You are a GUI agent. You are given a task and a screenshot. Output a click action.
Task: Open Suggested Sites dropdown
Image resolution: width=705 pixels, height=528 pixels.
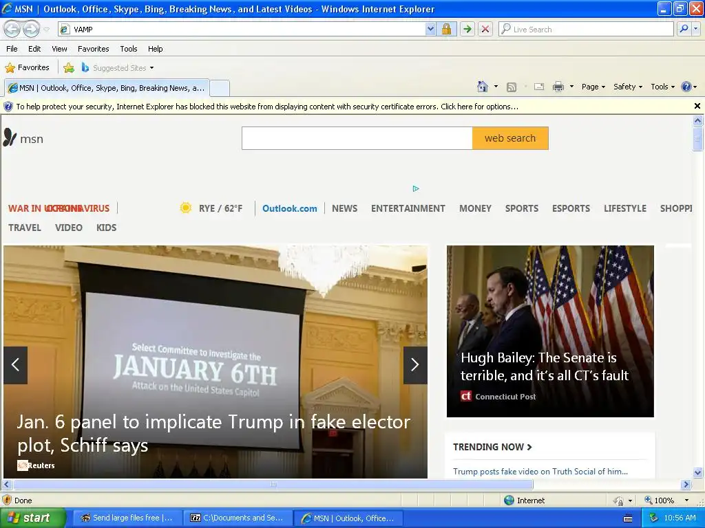coord(118,68)
